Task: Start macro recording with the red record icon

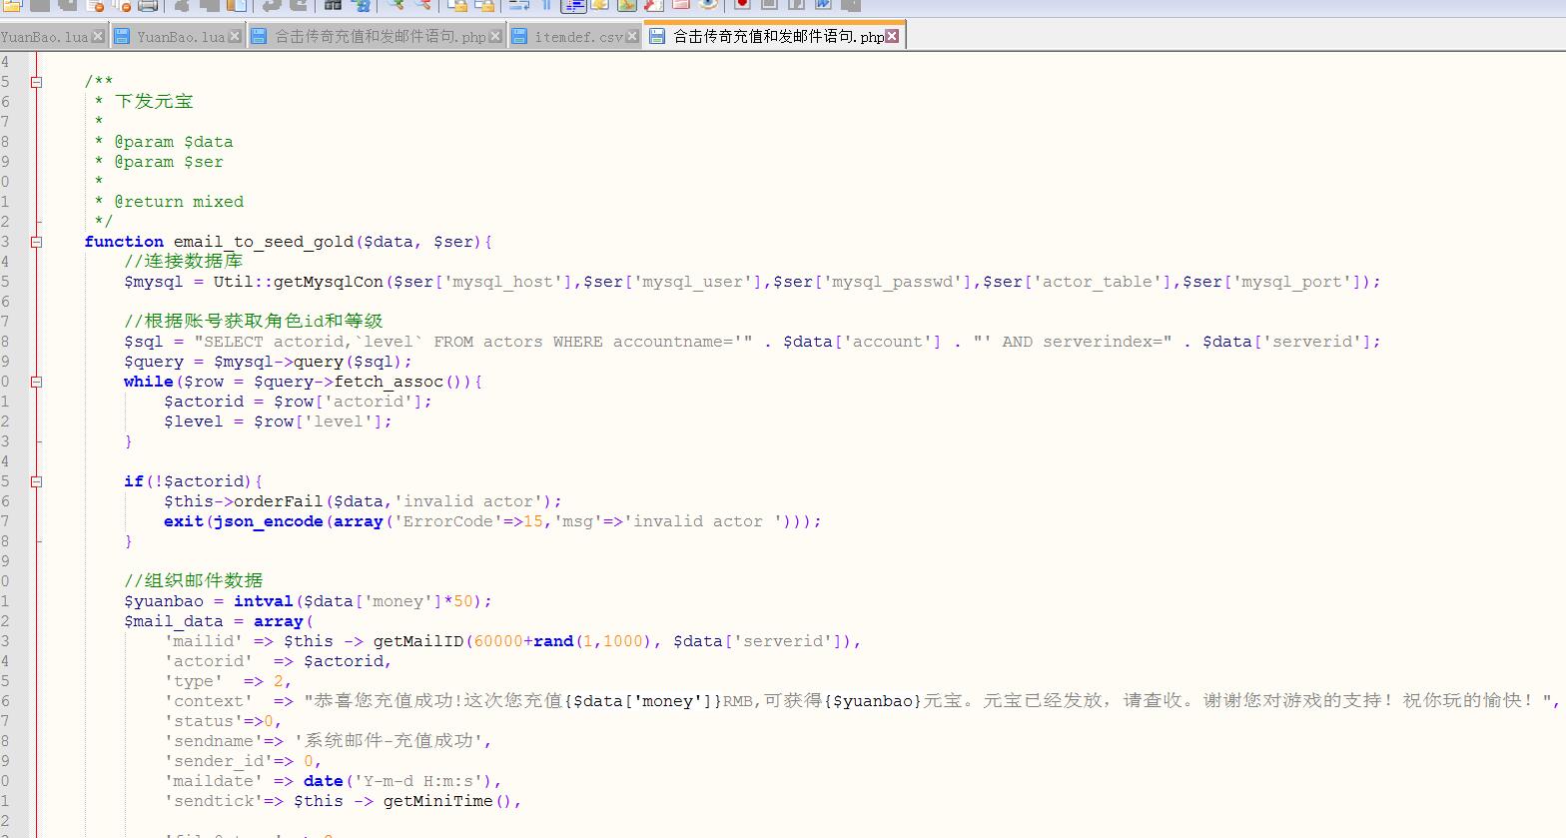Action: pyautogui.click(x=742, y=5)
